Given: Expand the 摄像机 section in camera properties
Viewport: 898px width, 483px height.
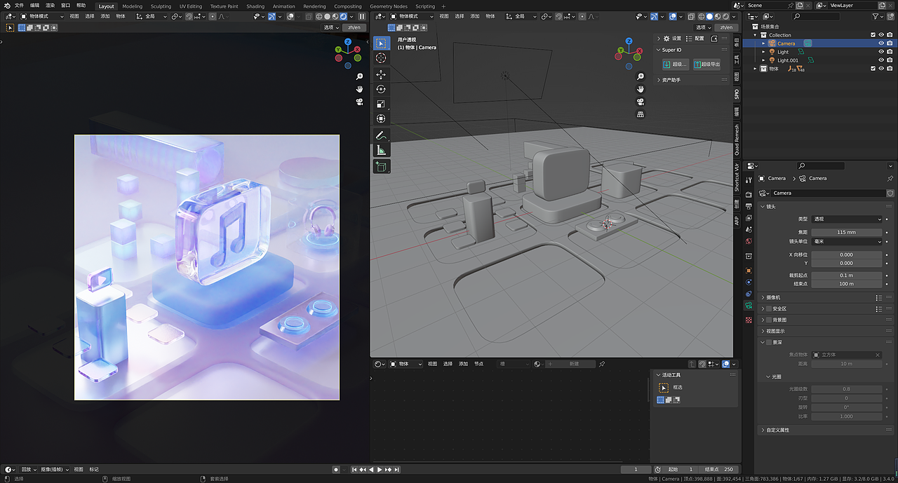Looking at the screenshot, I should [x=774, y=297].
